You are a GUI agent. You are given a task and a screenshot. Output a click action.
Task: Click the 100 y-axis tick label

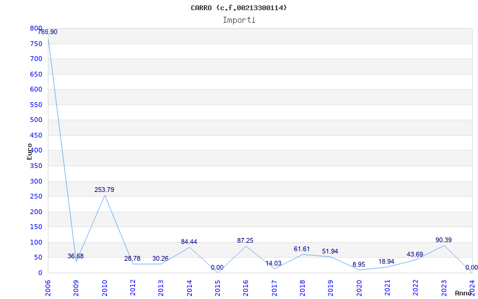(x=36, y=243)
